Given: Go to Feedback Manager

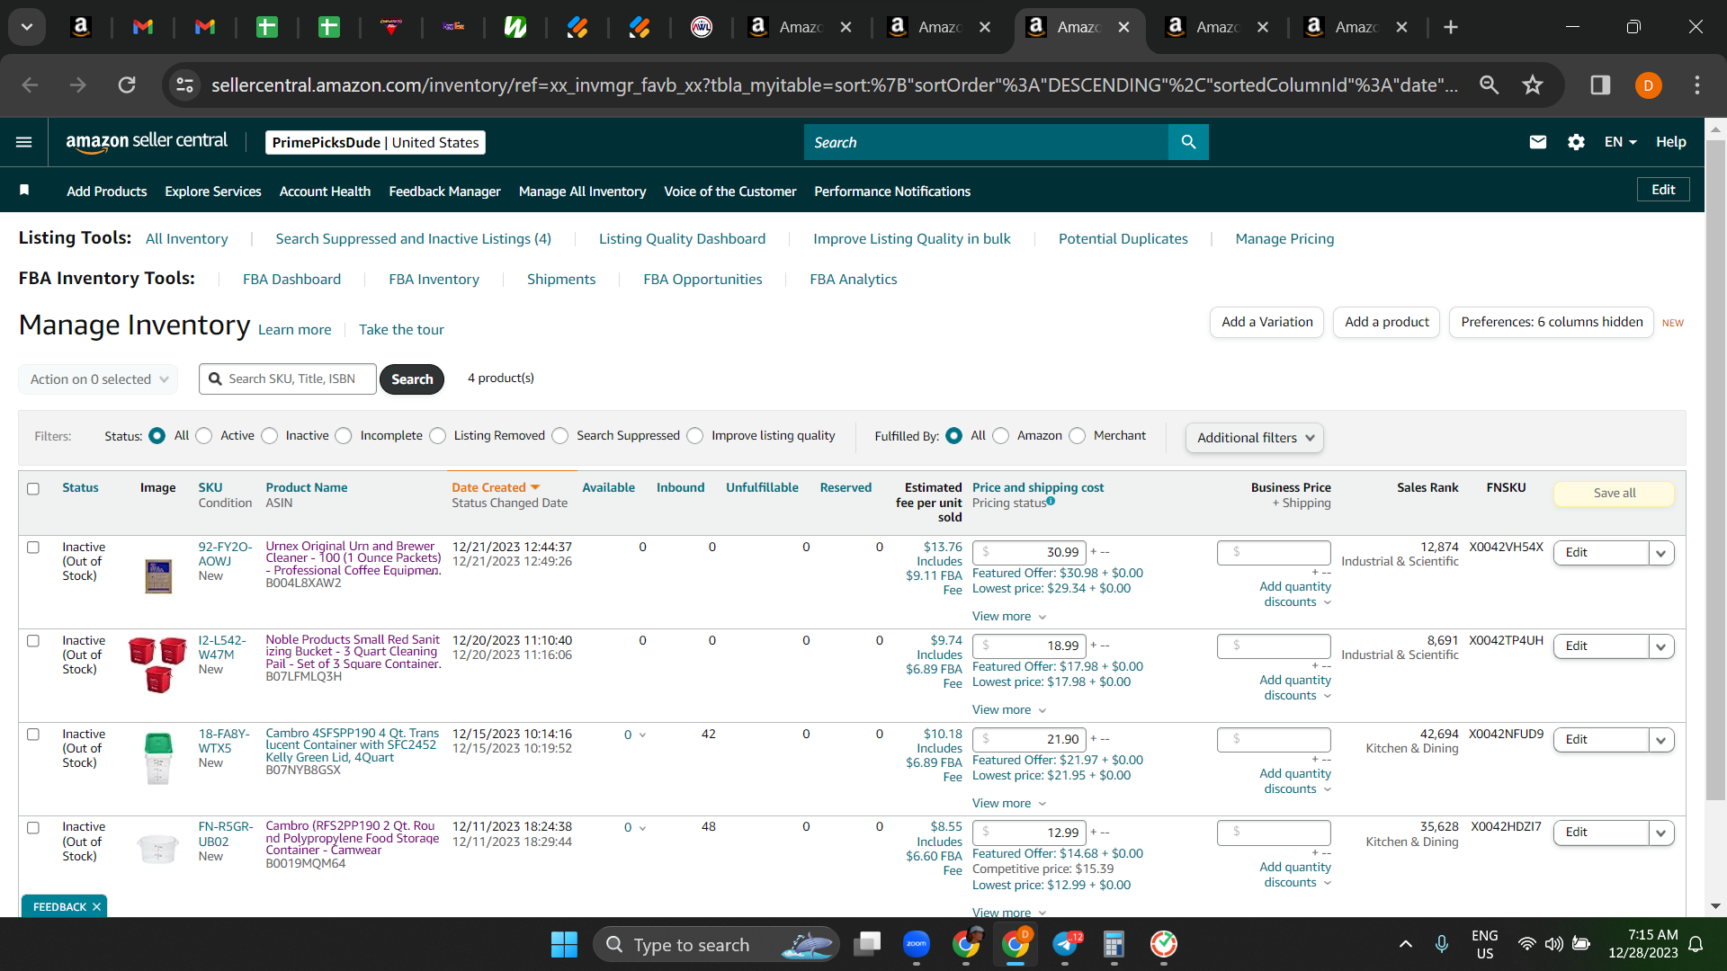Looking at the screenshot, I should coord(444,192).
